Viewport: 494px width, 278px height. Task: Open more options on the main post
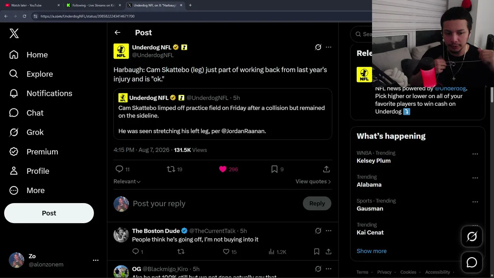[x=328, y=47]
